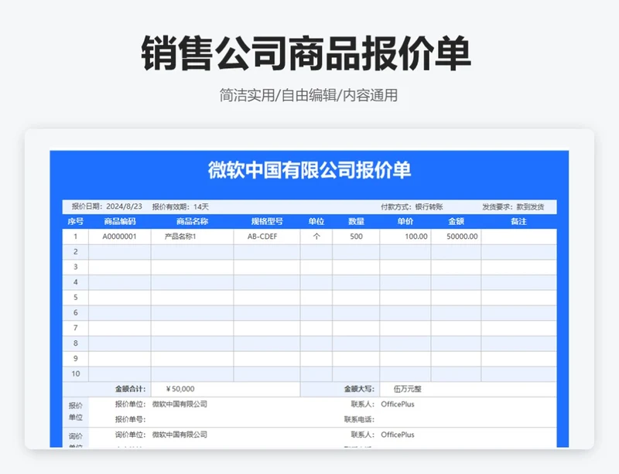Click the 商品编码 column header
The height and width of the screenshot is (474, 619).
pos(120,221)
